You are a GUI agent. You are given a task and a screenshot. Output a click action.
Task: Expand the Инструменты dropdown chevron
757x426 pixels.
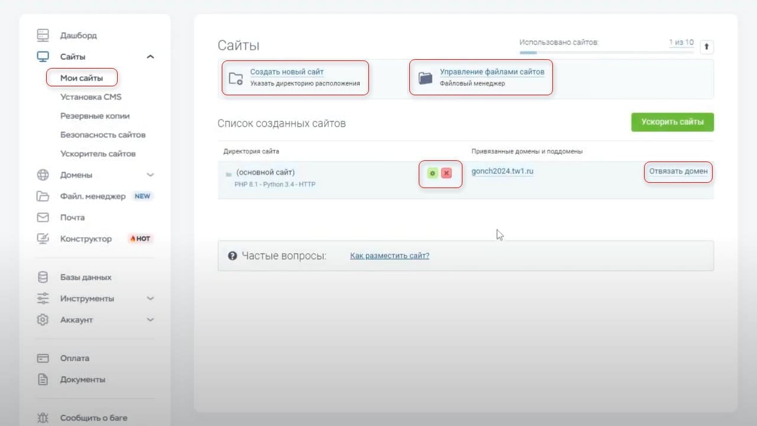(x=150, y=299)
